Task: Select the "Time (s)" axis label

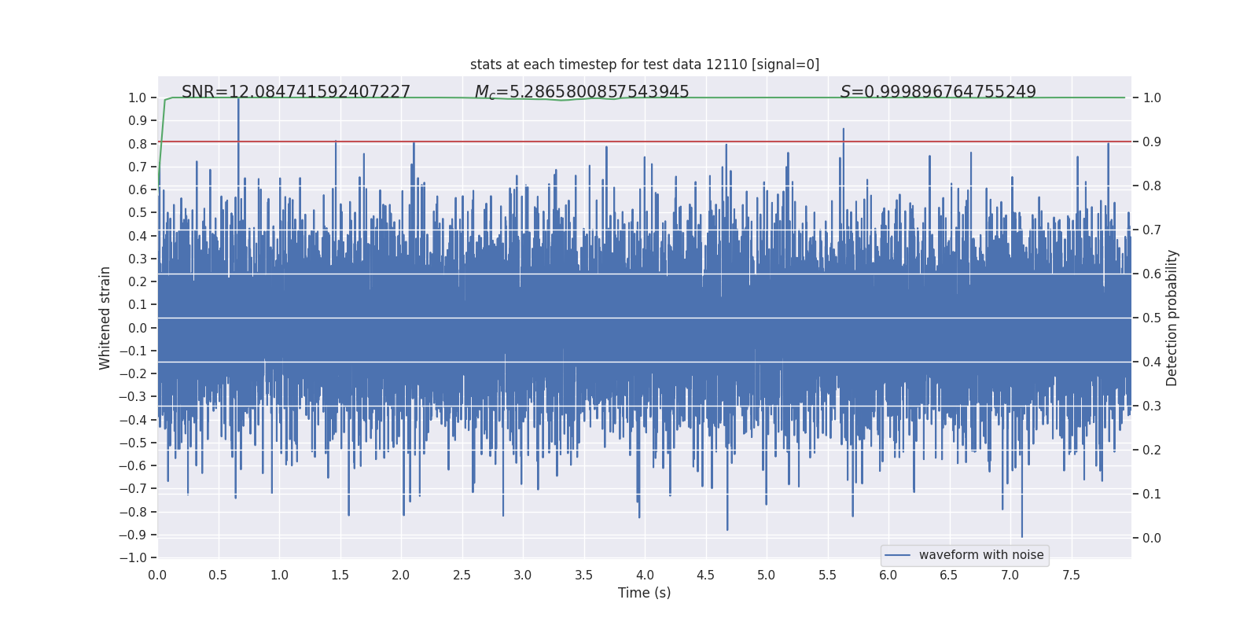Action: [x=645, y=593]
